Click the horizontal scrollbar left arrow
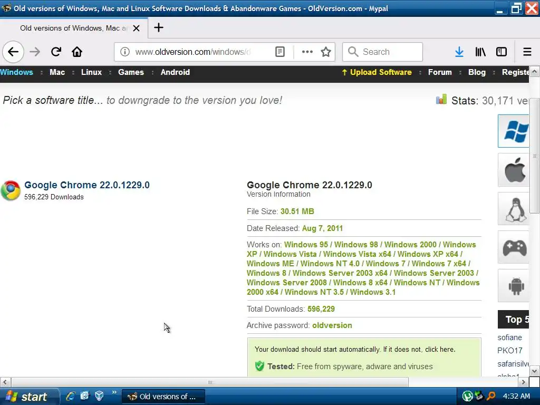540x405 pixels. [5, 382]
